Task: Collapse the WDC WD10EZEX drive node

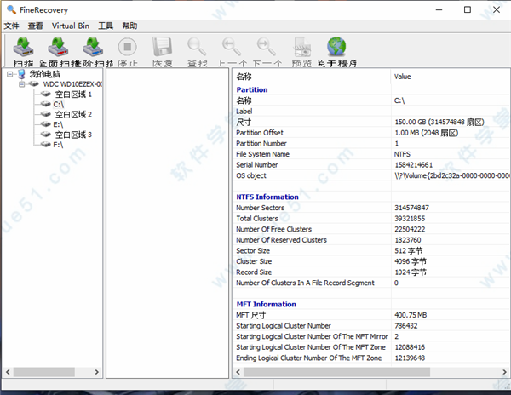Action: click(x=20, y=84)
